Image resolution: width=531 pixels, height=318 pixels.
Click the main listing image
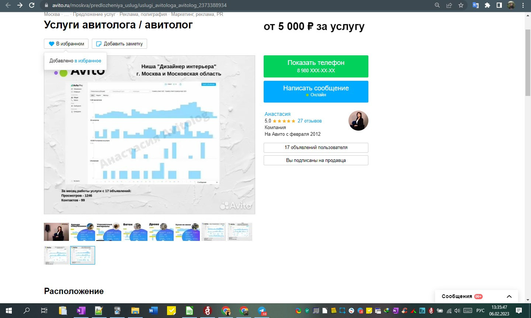(x=149, y=135)
